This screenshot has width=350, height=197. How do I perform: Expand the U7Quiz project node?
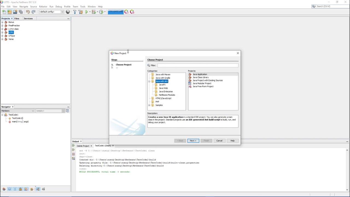pos(2,36)
